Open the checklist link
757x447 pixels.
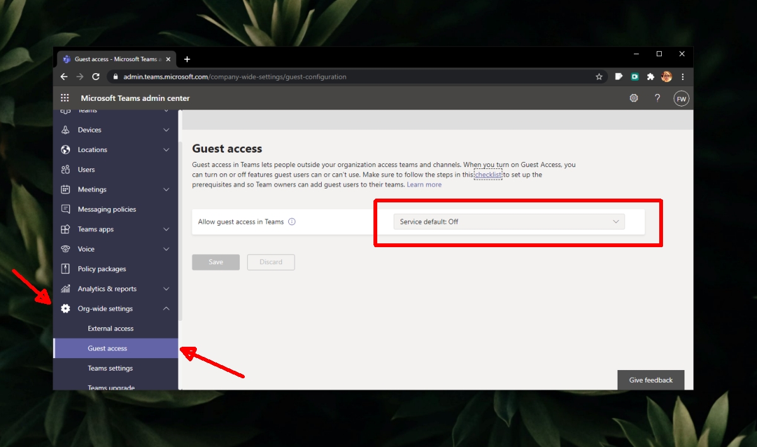[x=488, y=175]
